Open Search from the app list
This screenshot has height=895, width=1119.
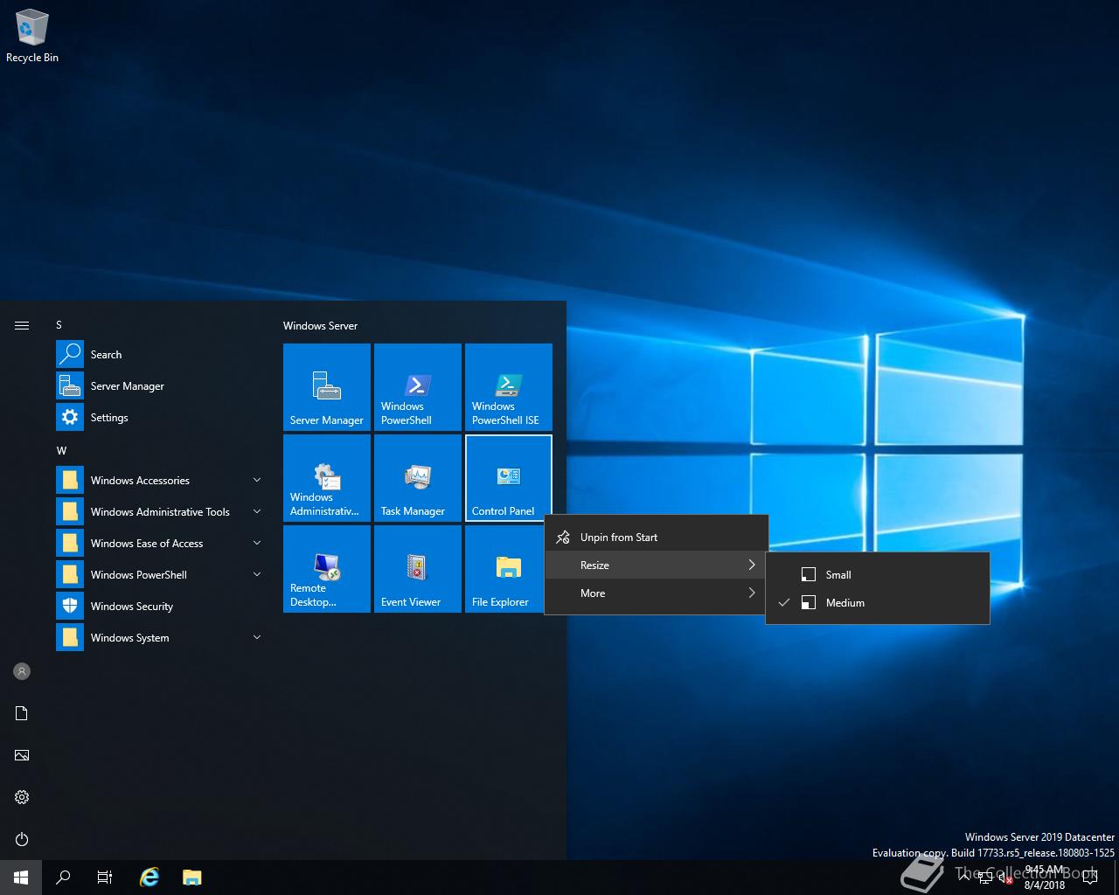point(160,355)
